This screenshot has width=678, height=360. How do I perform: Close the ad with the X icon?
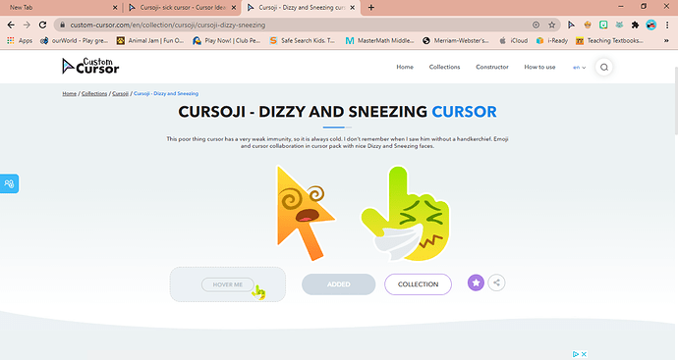pyautogui.click(x=584, y=354)
